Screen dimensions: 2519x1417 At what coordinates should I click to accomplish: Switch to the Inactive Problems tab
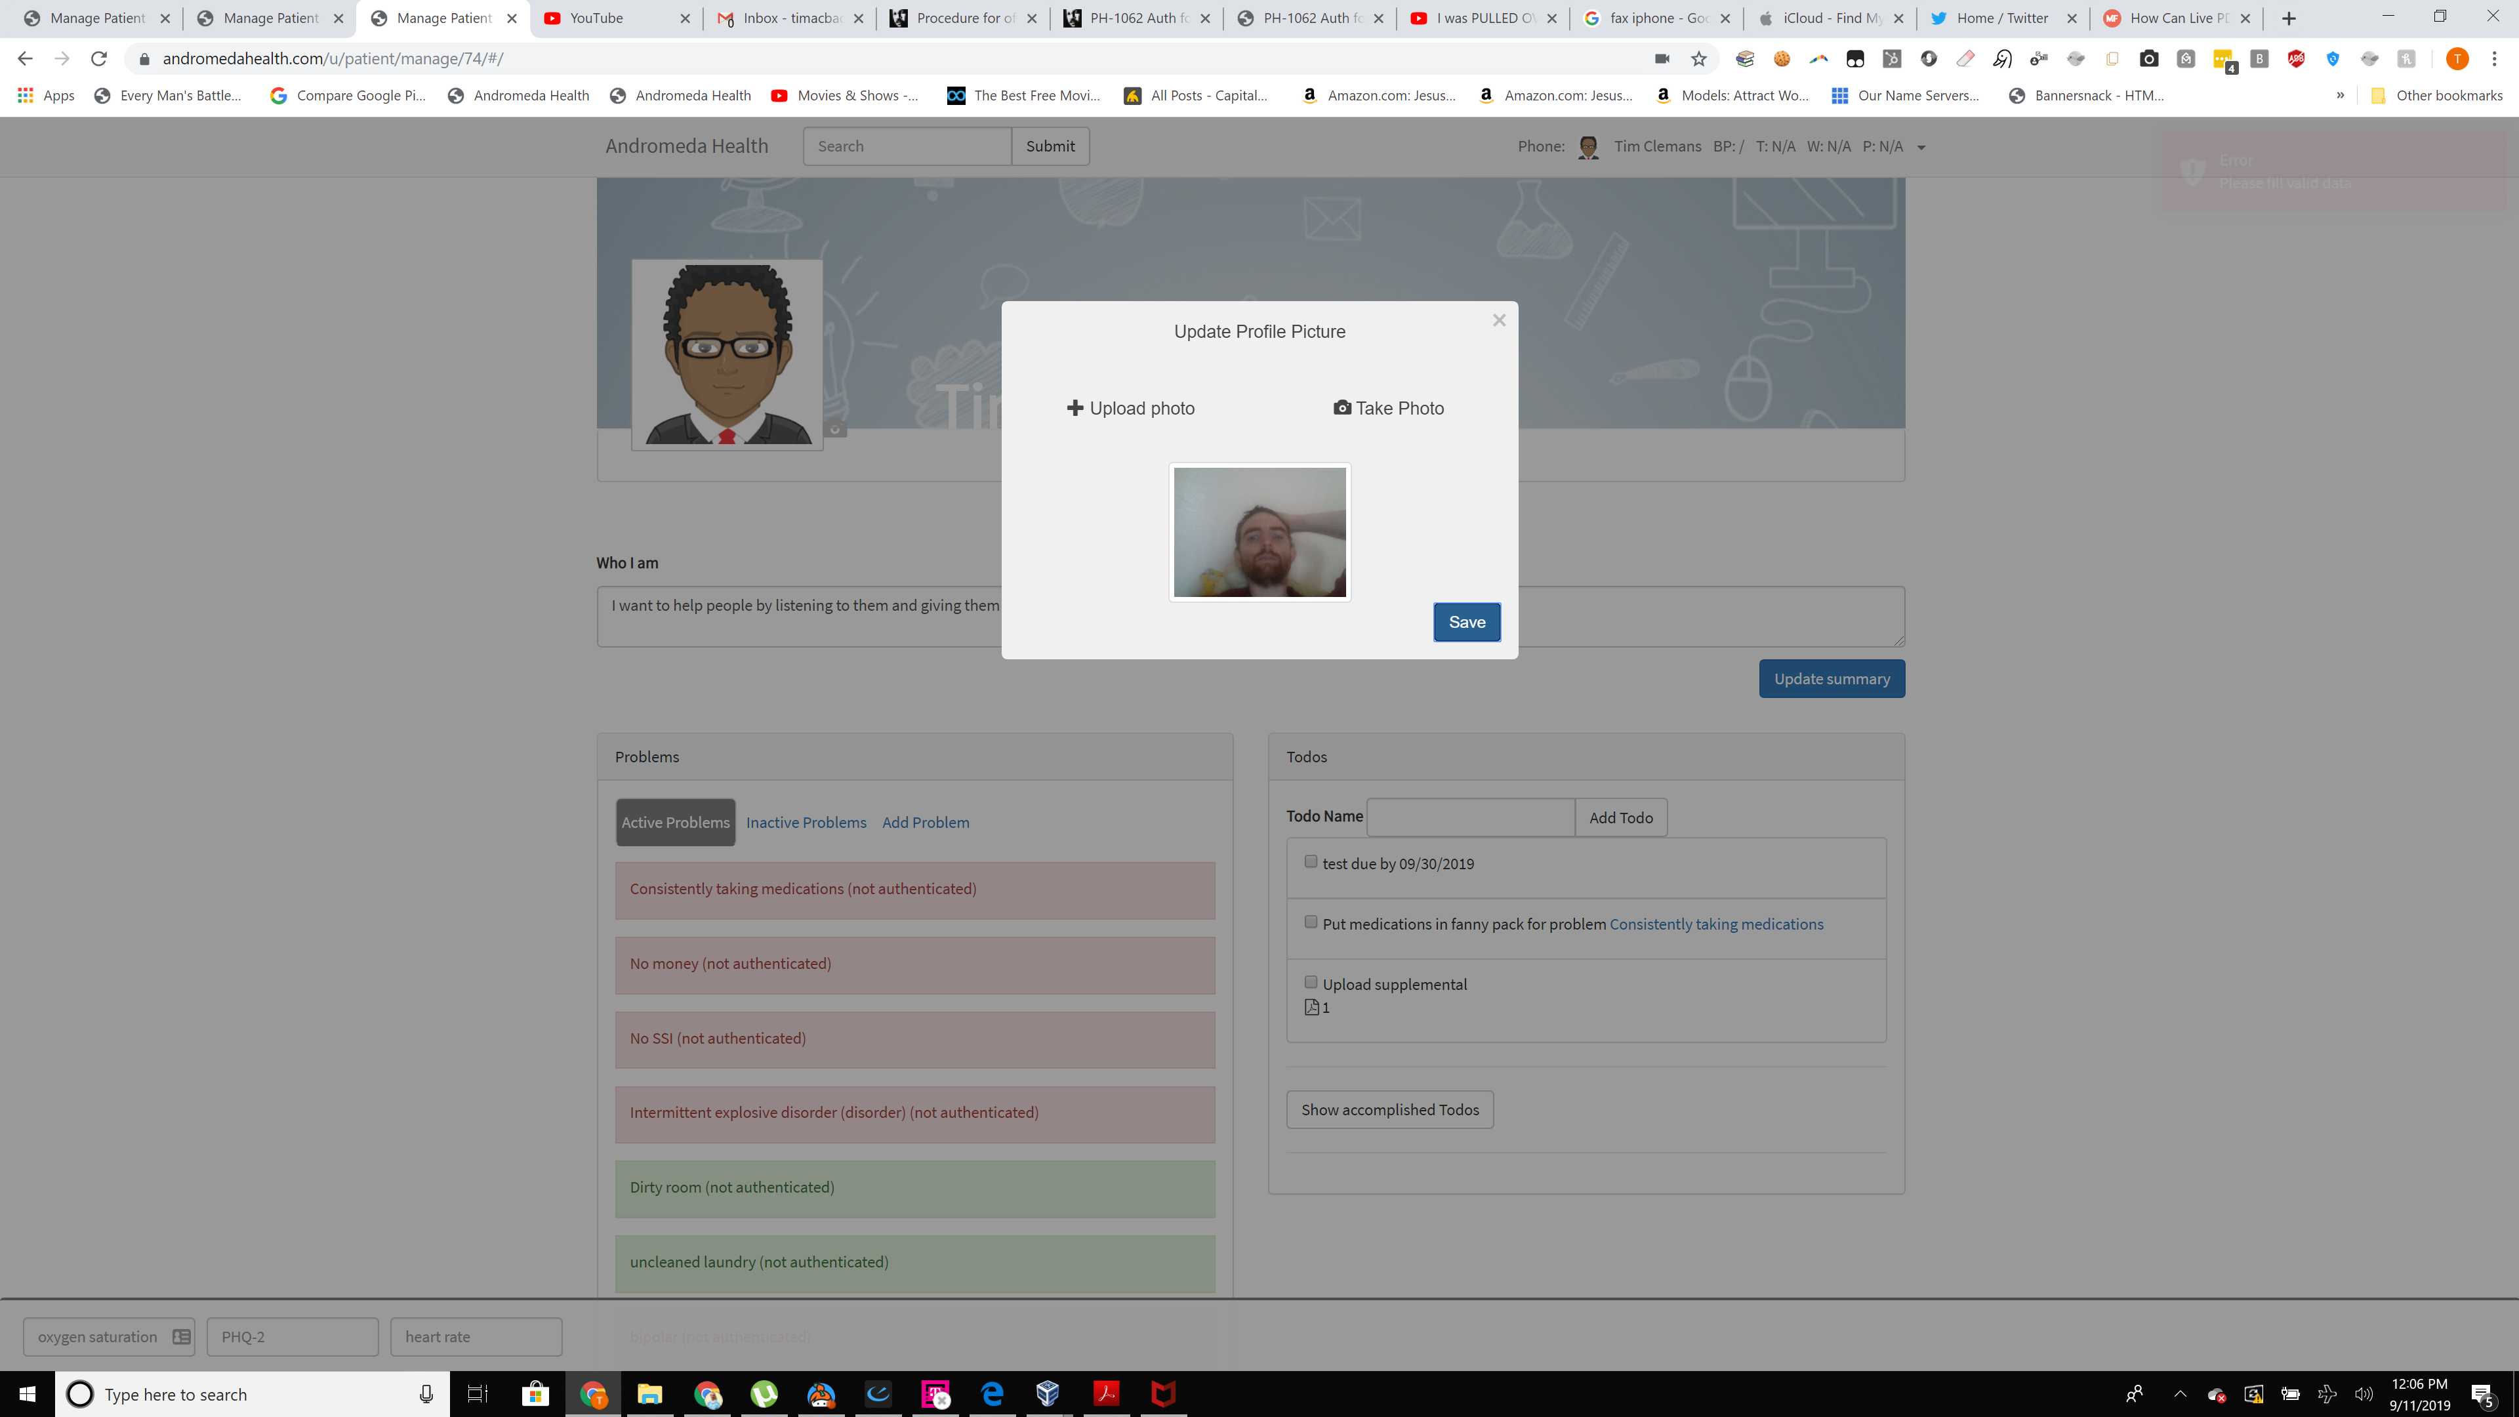pyautogui.click(x=806, y=823)
